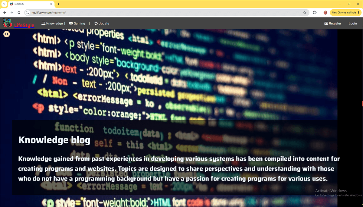363x207 pixels.
Task: Reload the current page
Action: [x=19, y=13]
